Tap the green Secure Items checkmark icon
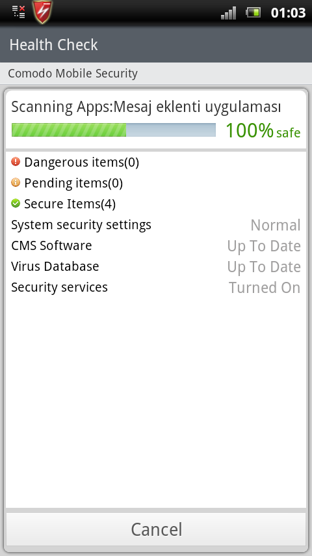Image resolution: width=312 pixels, height=556 pixels. pos(16,203)
